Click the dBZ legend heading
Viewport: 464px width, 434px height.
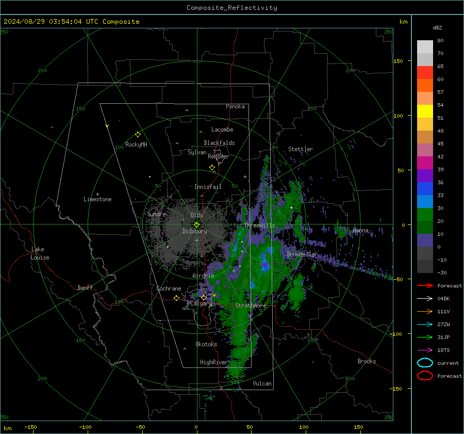pos(437,27)
